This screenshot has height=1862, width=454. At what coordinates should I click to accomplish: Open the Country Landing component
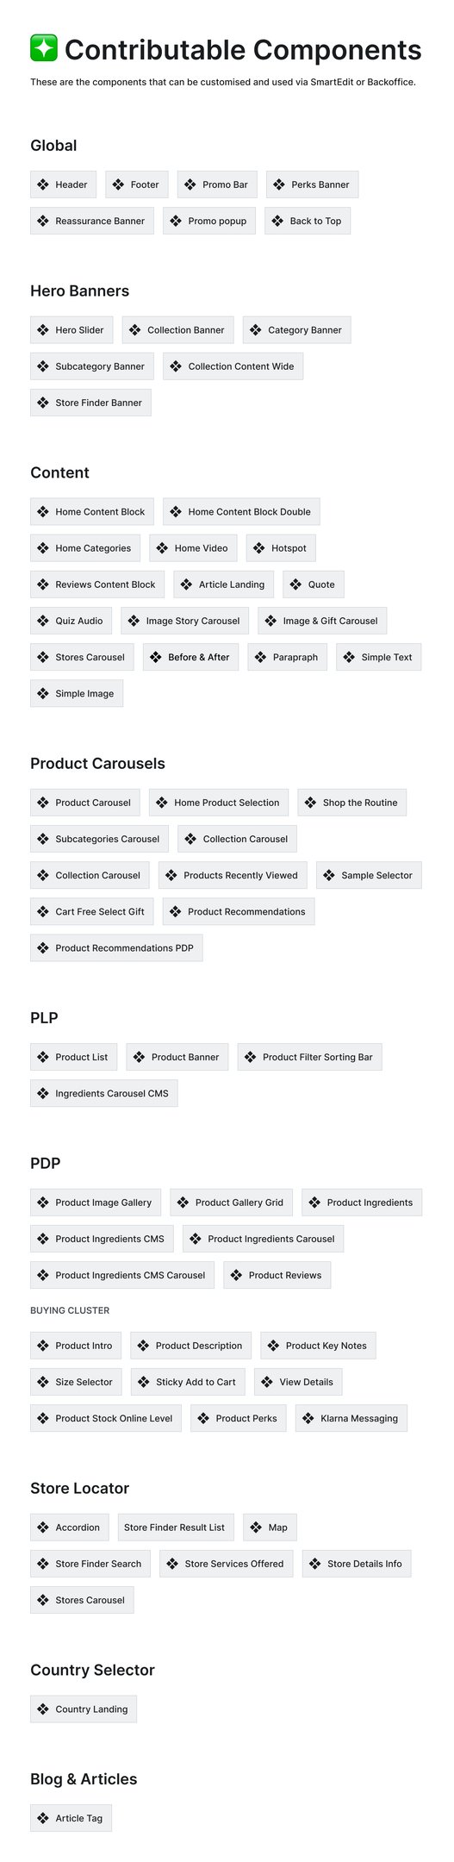point(84,1709)
